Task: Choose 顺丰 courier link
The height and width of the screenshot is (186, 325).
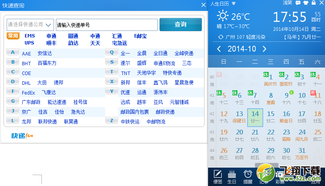Action: tap(51, 43)
